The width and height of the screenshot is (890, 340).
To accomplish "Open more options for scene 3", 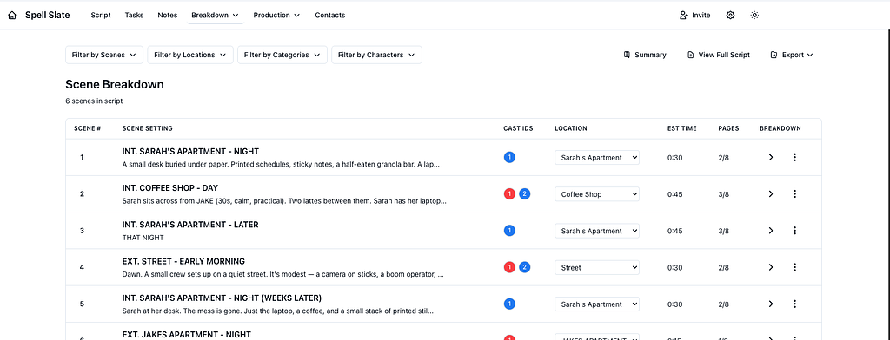I will coord(794,231).
